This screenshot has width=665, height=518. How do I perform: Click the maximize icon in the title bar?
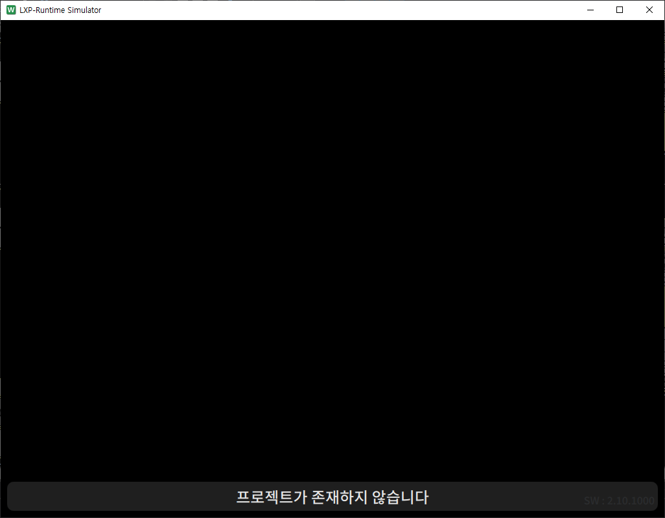(x=619, y=10)
